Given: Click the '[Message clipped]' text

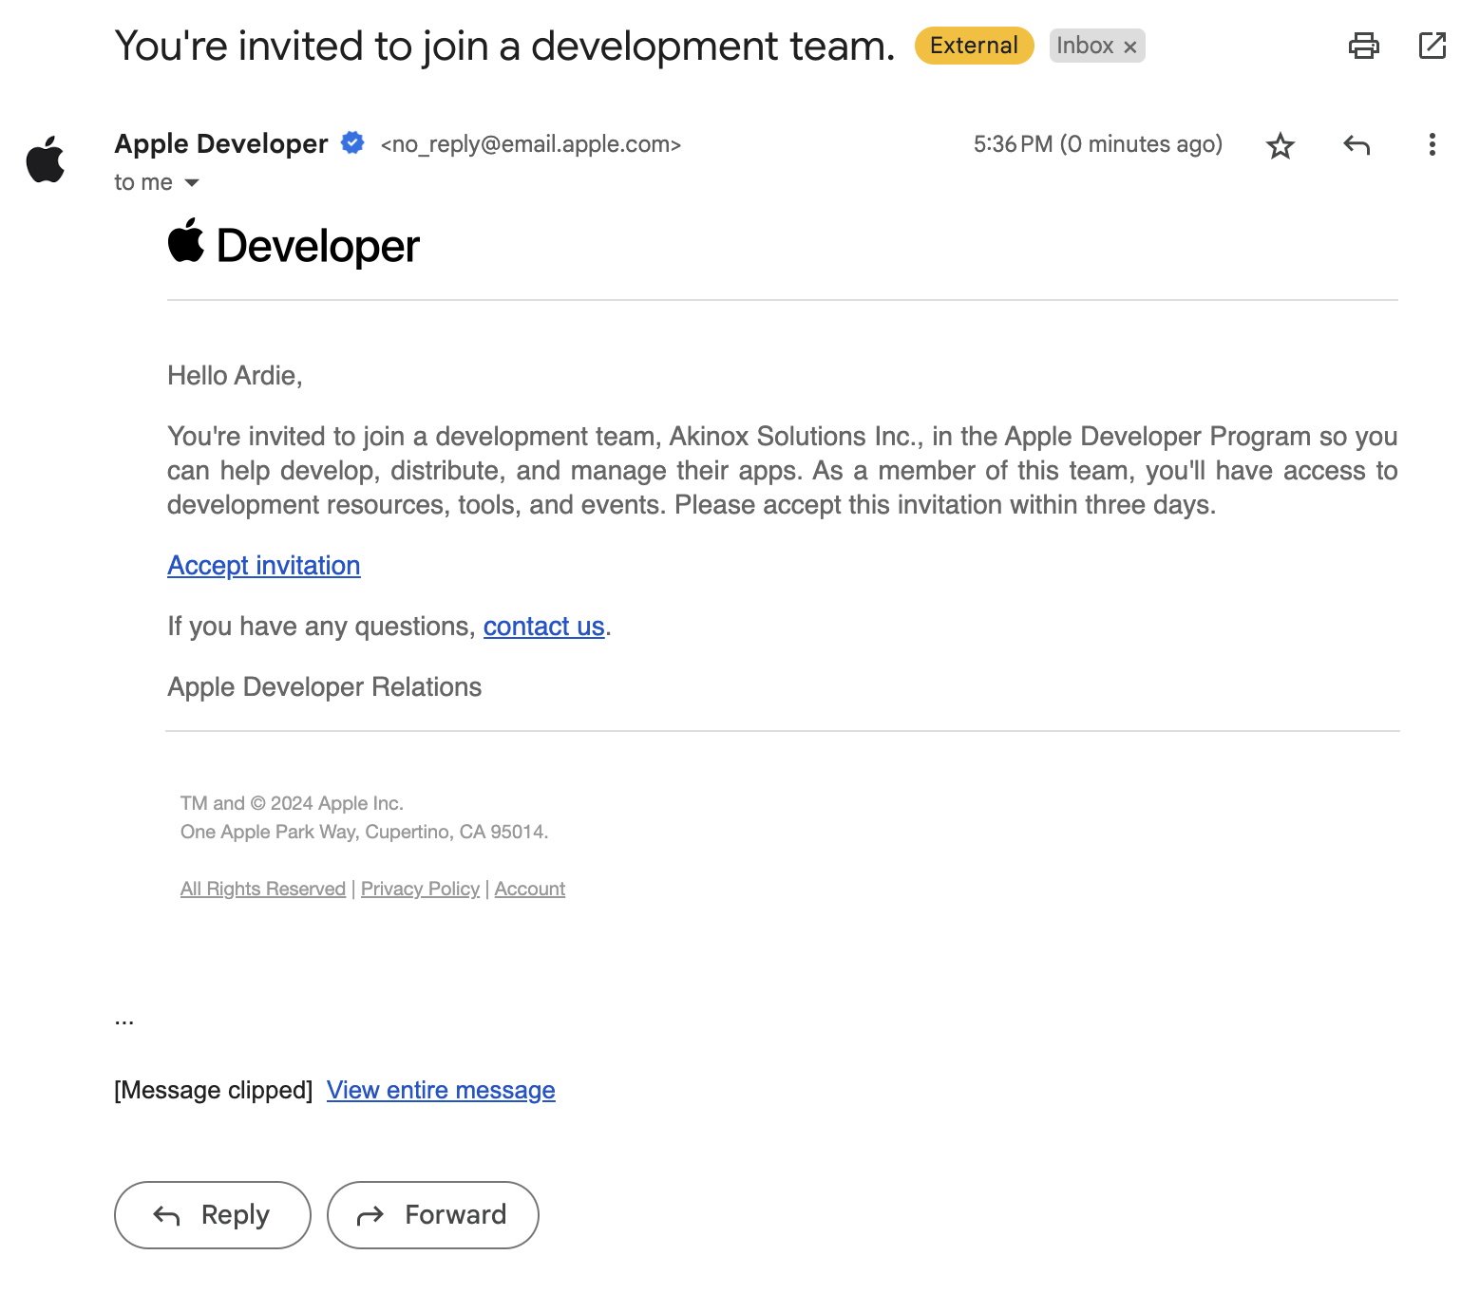Looking at the screenshot, I should (x=213, y=1090).
